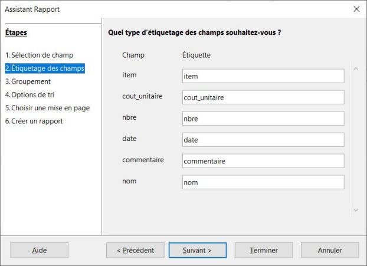Click the scrollbar down arrow
The width and height of the screenshot is (367, 266).
(x=355, y=209)
